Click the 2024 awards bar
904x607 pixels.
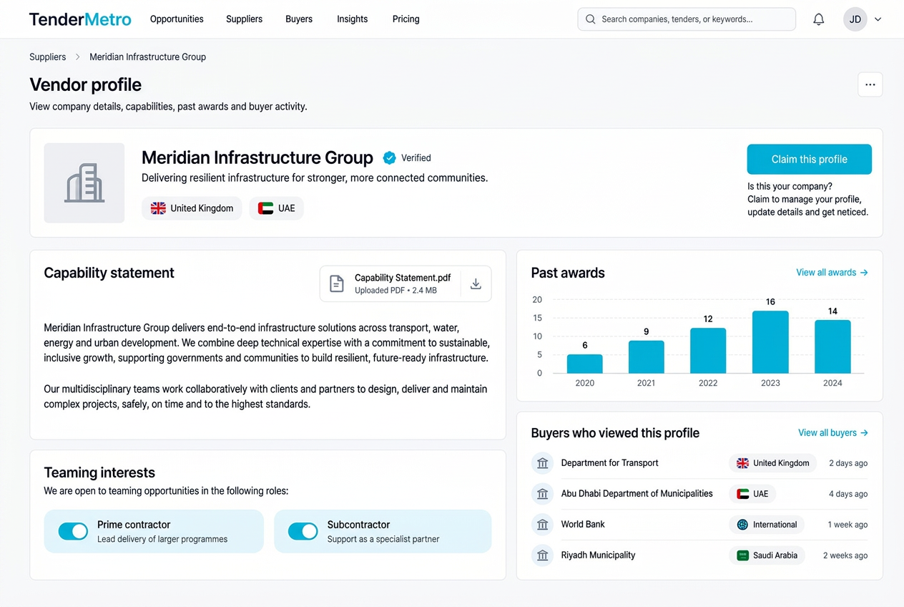832,346
